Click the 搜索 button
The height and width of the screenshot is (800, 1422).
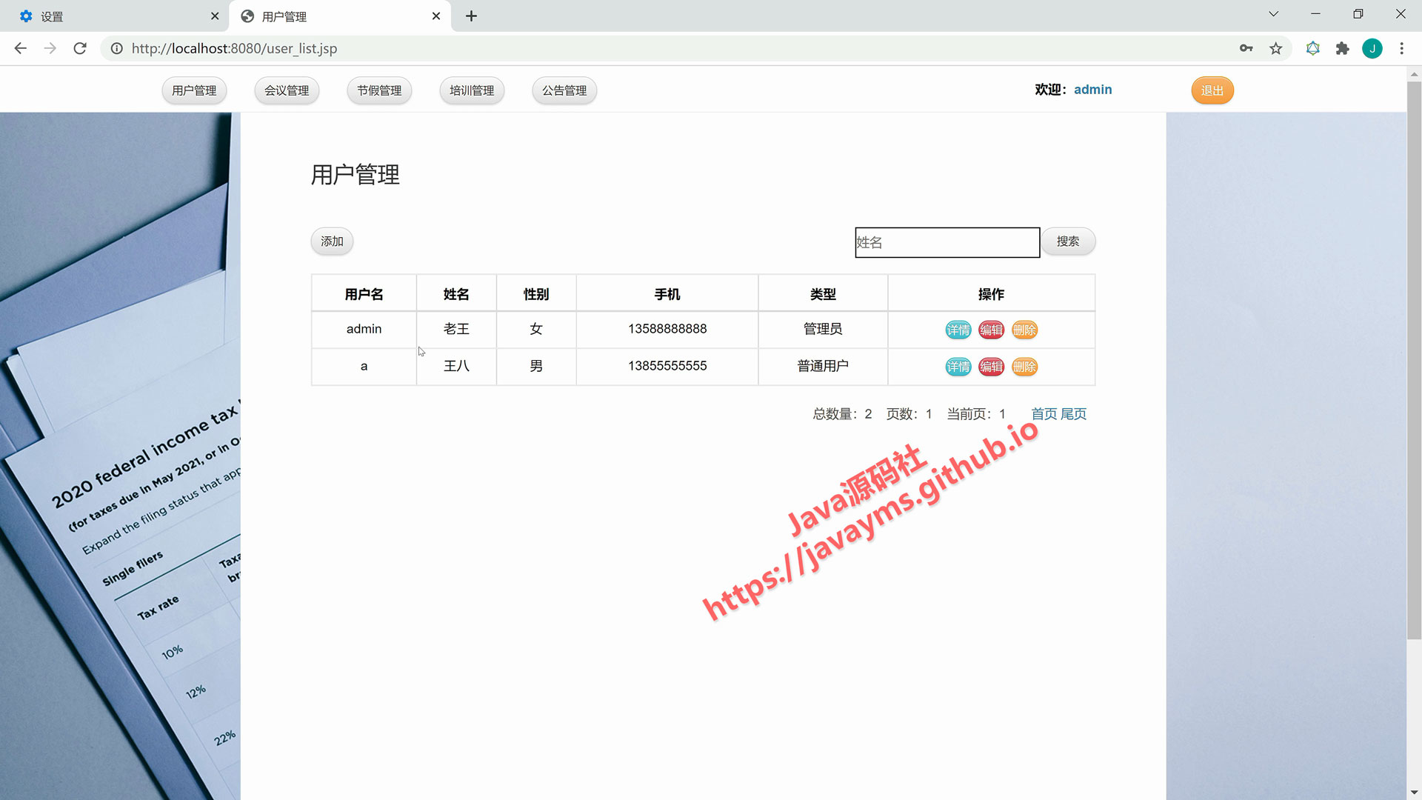click(1068, 241)
